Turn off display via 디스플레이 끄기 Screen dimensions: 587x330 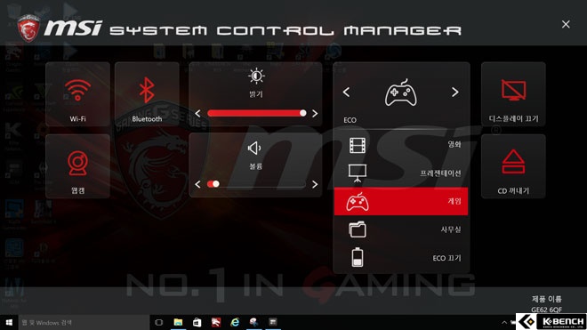513,94
